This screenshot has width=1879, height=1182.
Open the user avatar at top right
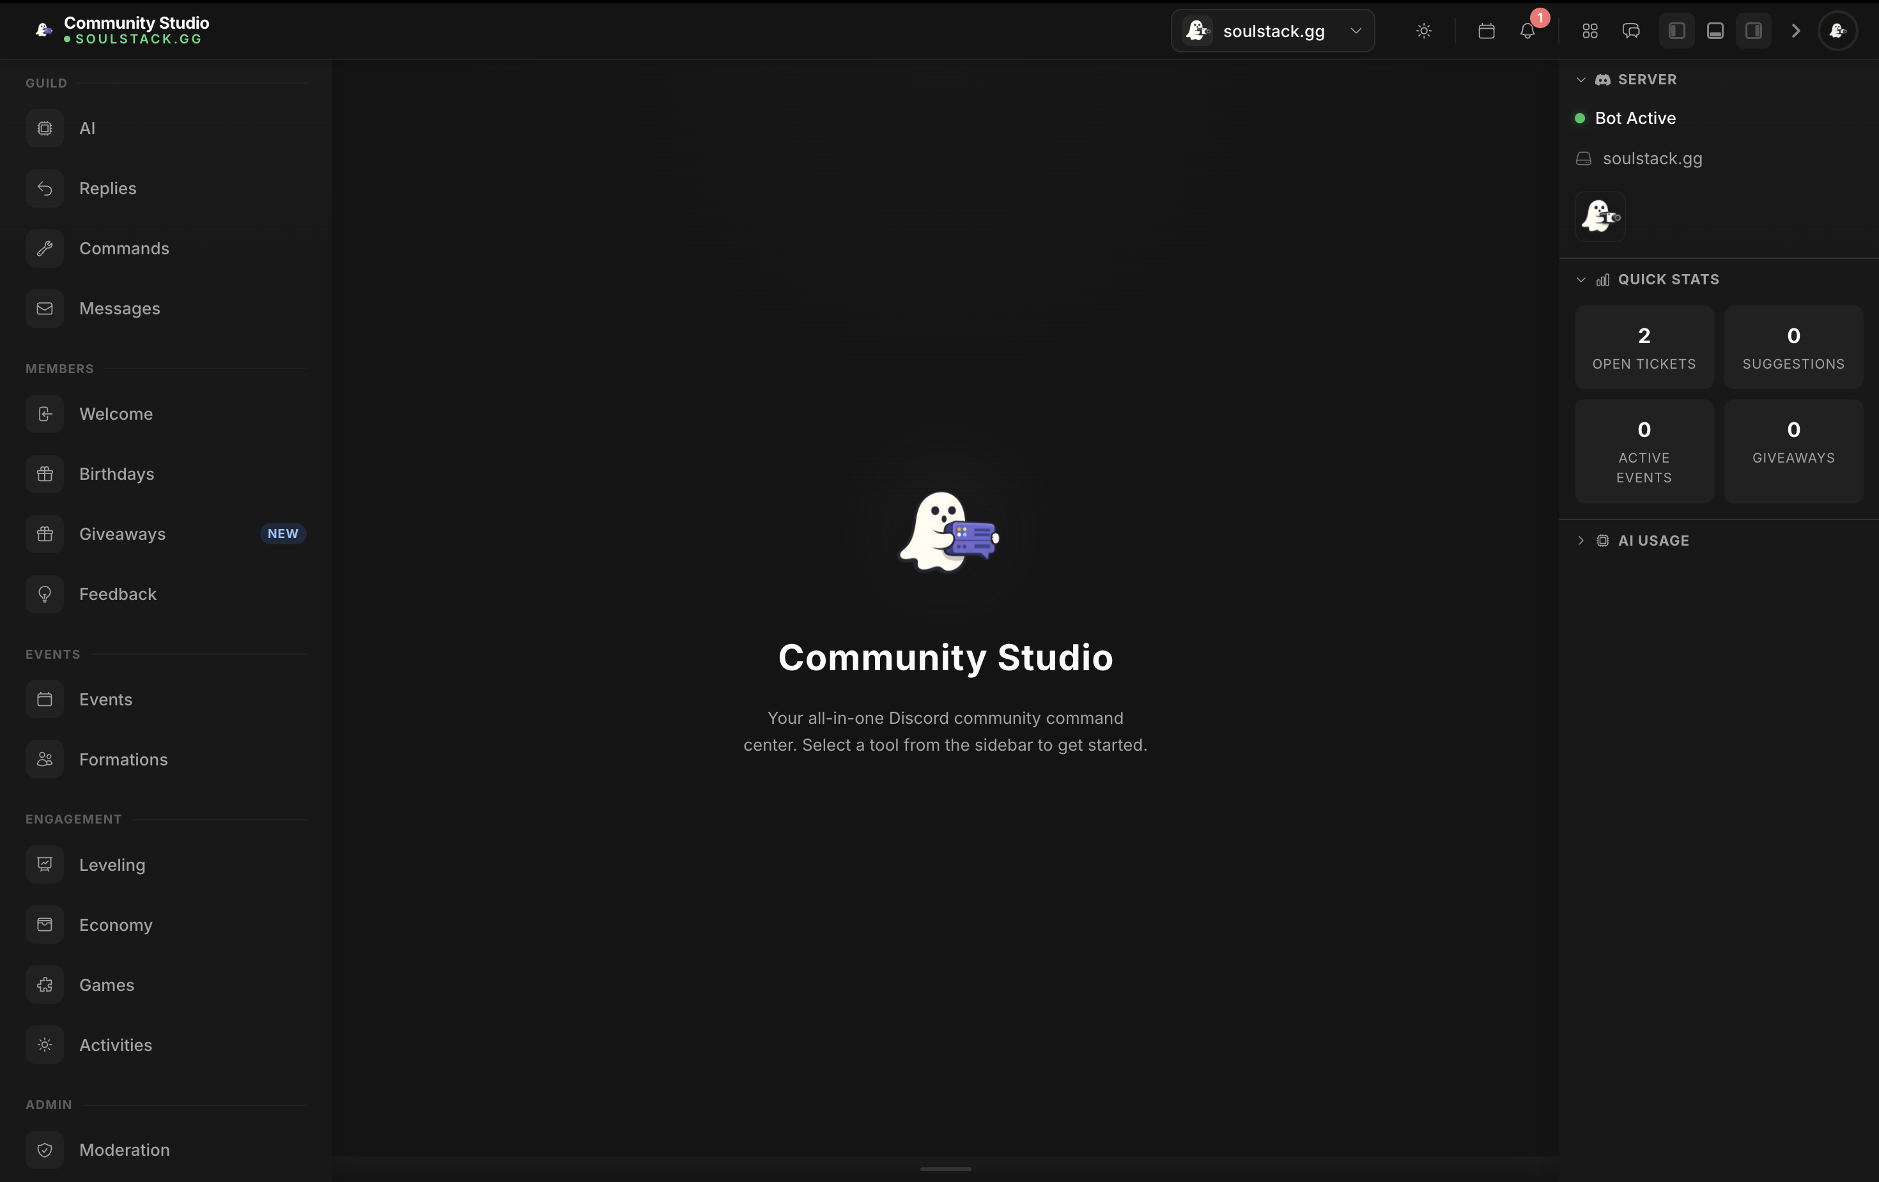[1837, 31]
